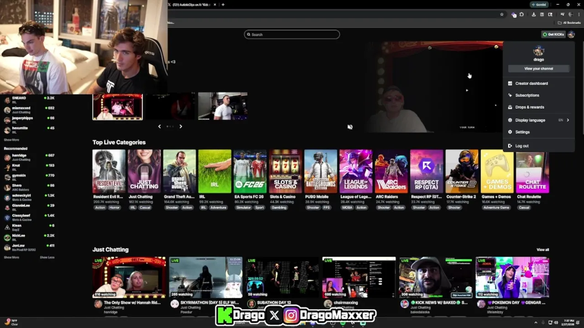Open gymskin in Recommended channels
Image resolution: width=584 pixels, height=328 pixels.
(29, 177)
